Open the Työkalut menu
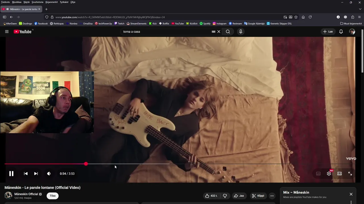Viewport: 364px width, 204px height. (x=64, y=2)
